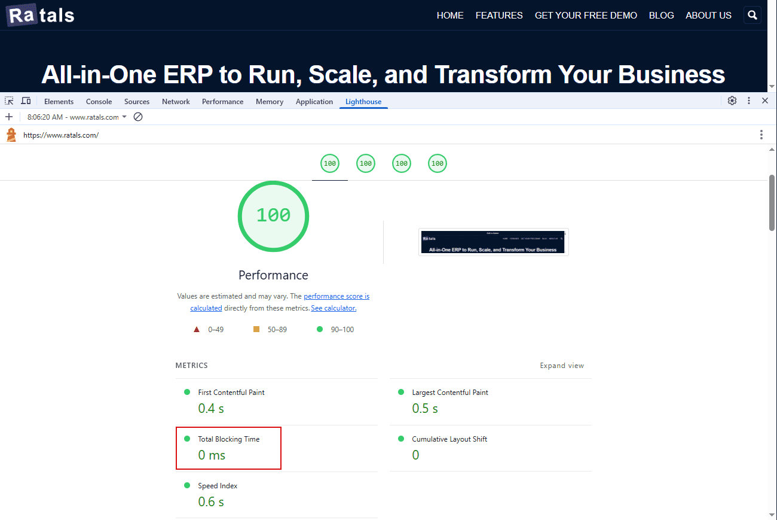Image resolution: width=777 pixels, height=520 pixels.
Task: Open the DevTools three-dot customize menu
Action: coord(749,101)
